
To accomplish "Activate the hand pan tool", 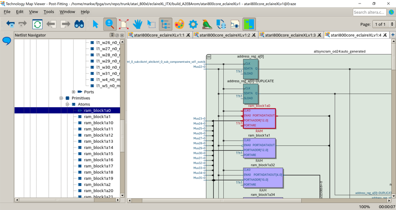I will 138,25.
